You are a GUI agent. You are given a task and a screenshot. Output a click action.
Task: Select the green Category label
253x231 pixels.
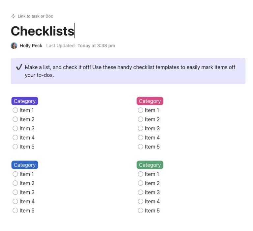click(x=150, y=165)
